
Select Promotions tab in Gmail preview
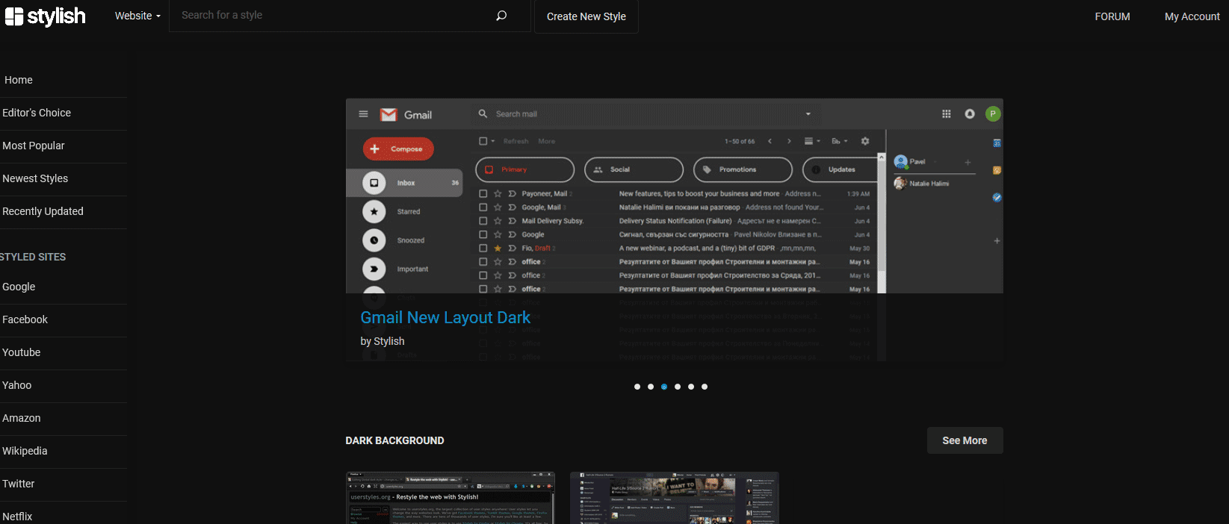pos(743,169)
